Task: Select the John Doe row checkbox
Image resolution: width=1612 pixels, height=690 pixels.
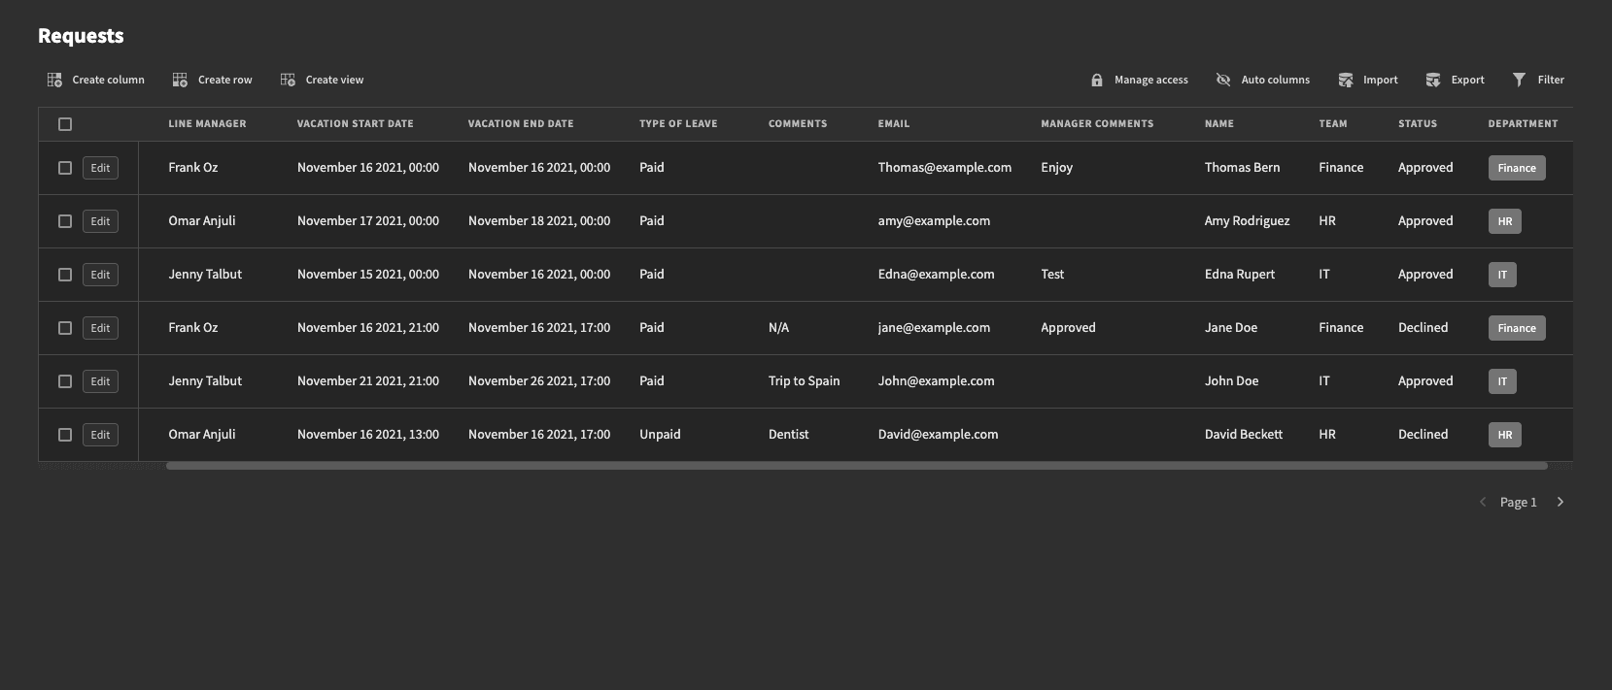Action: pos(65,381)
